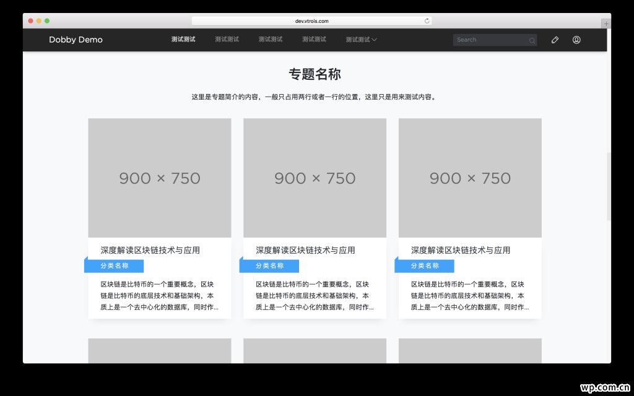The image size is (634, 396).
Task: Open the second 测试测试 navigation item
Action: [227, 39]
